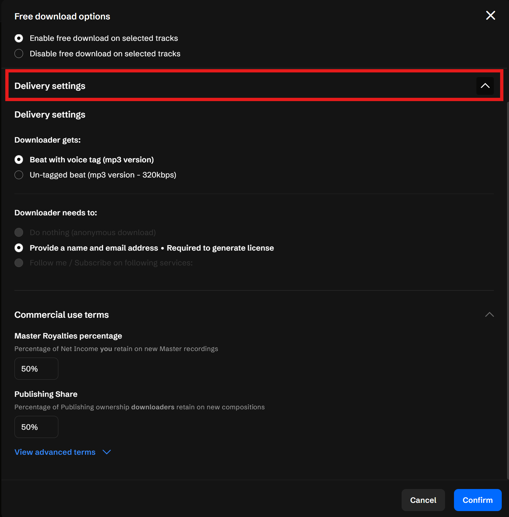Select Disable free download on selected tracks

pos(19,54)
